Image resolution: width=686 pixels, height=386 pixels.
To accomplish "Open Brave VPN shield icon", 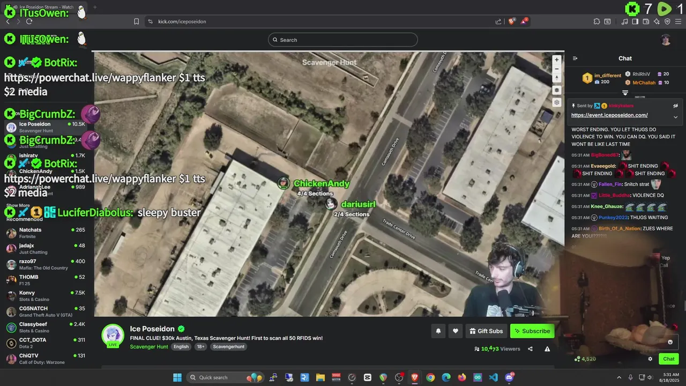I will coord(667,21).
